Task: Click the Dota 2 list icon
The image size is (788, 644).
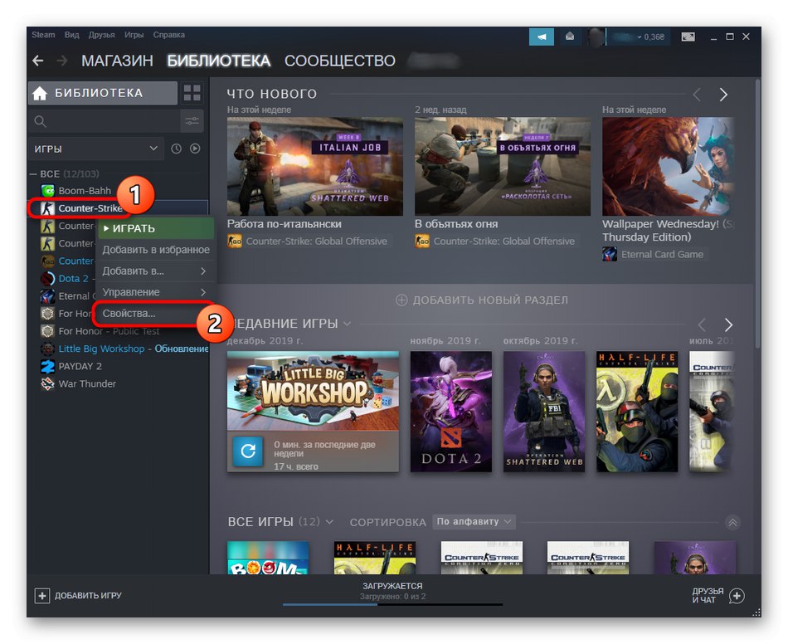Action: [x=48, y=279]
